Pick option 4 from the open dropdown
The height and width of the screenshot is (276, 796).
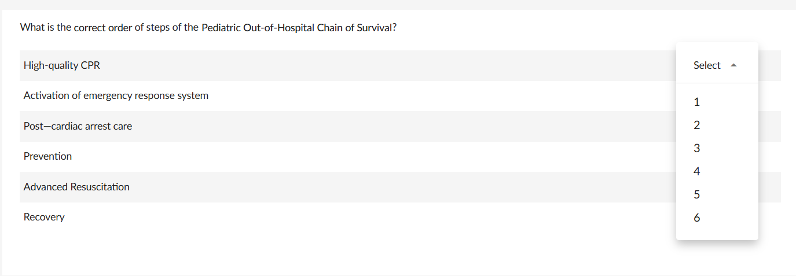pyautogui.click(x=696, y=172)
